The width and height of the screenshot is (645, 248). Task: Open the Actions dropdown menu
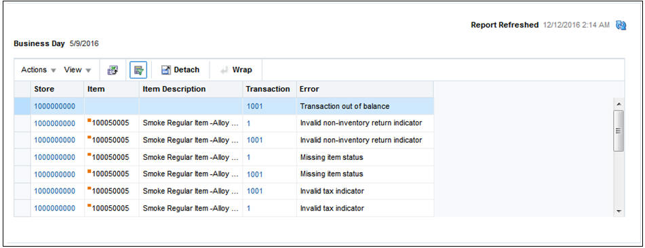click(x=39, y=70)
